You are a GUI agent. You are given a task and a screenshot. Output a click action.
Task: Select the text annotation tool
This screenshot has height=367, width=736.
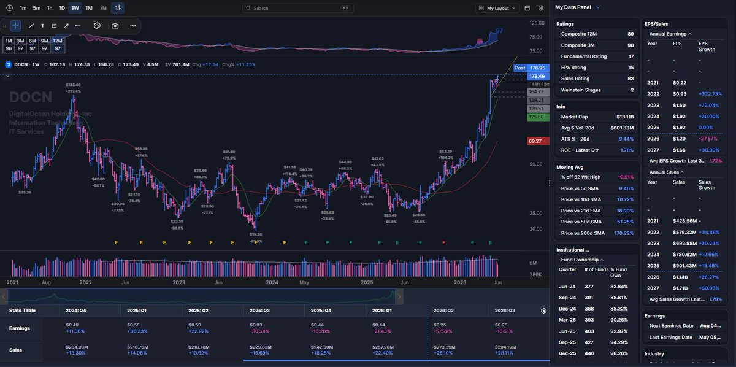point(42,26)
